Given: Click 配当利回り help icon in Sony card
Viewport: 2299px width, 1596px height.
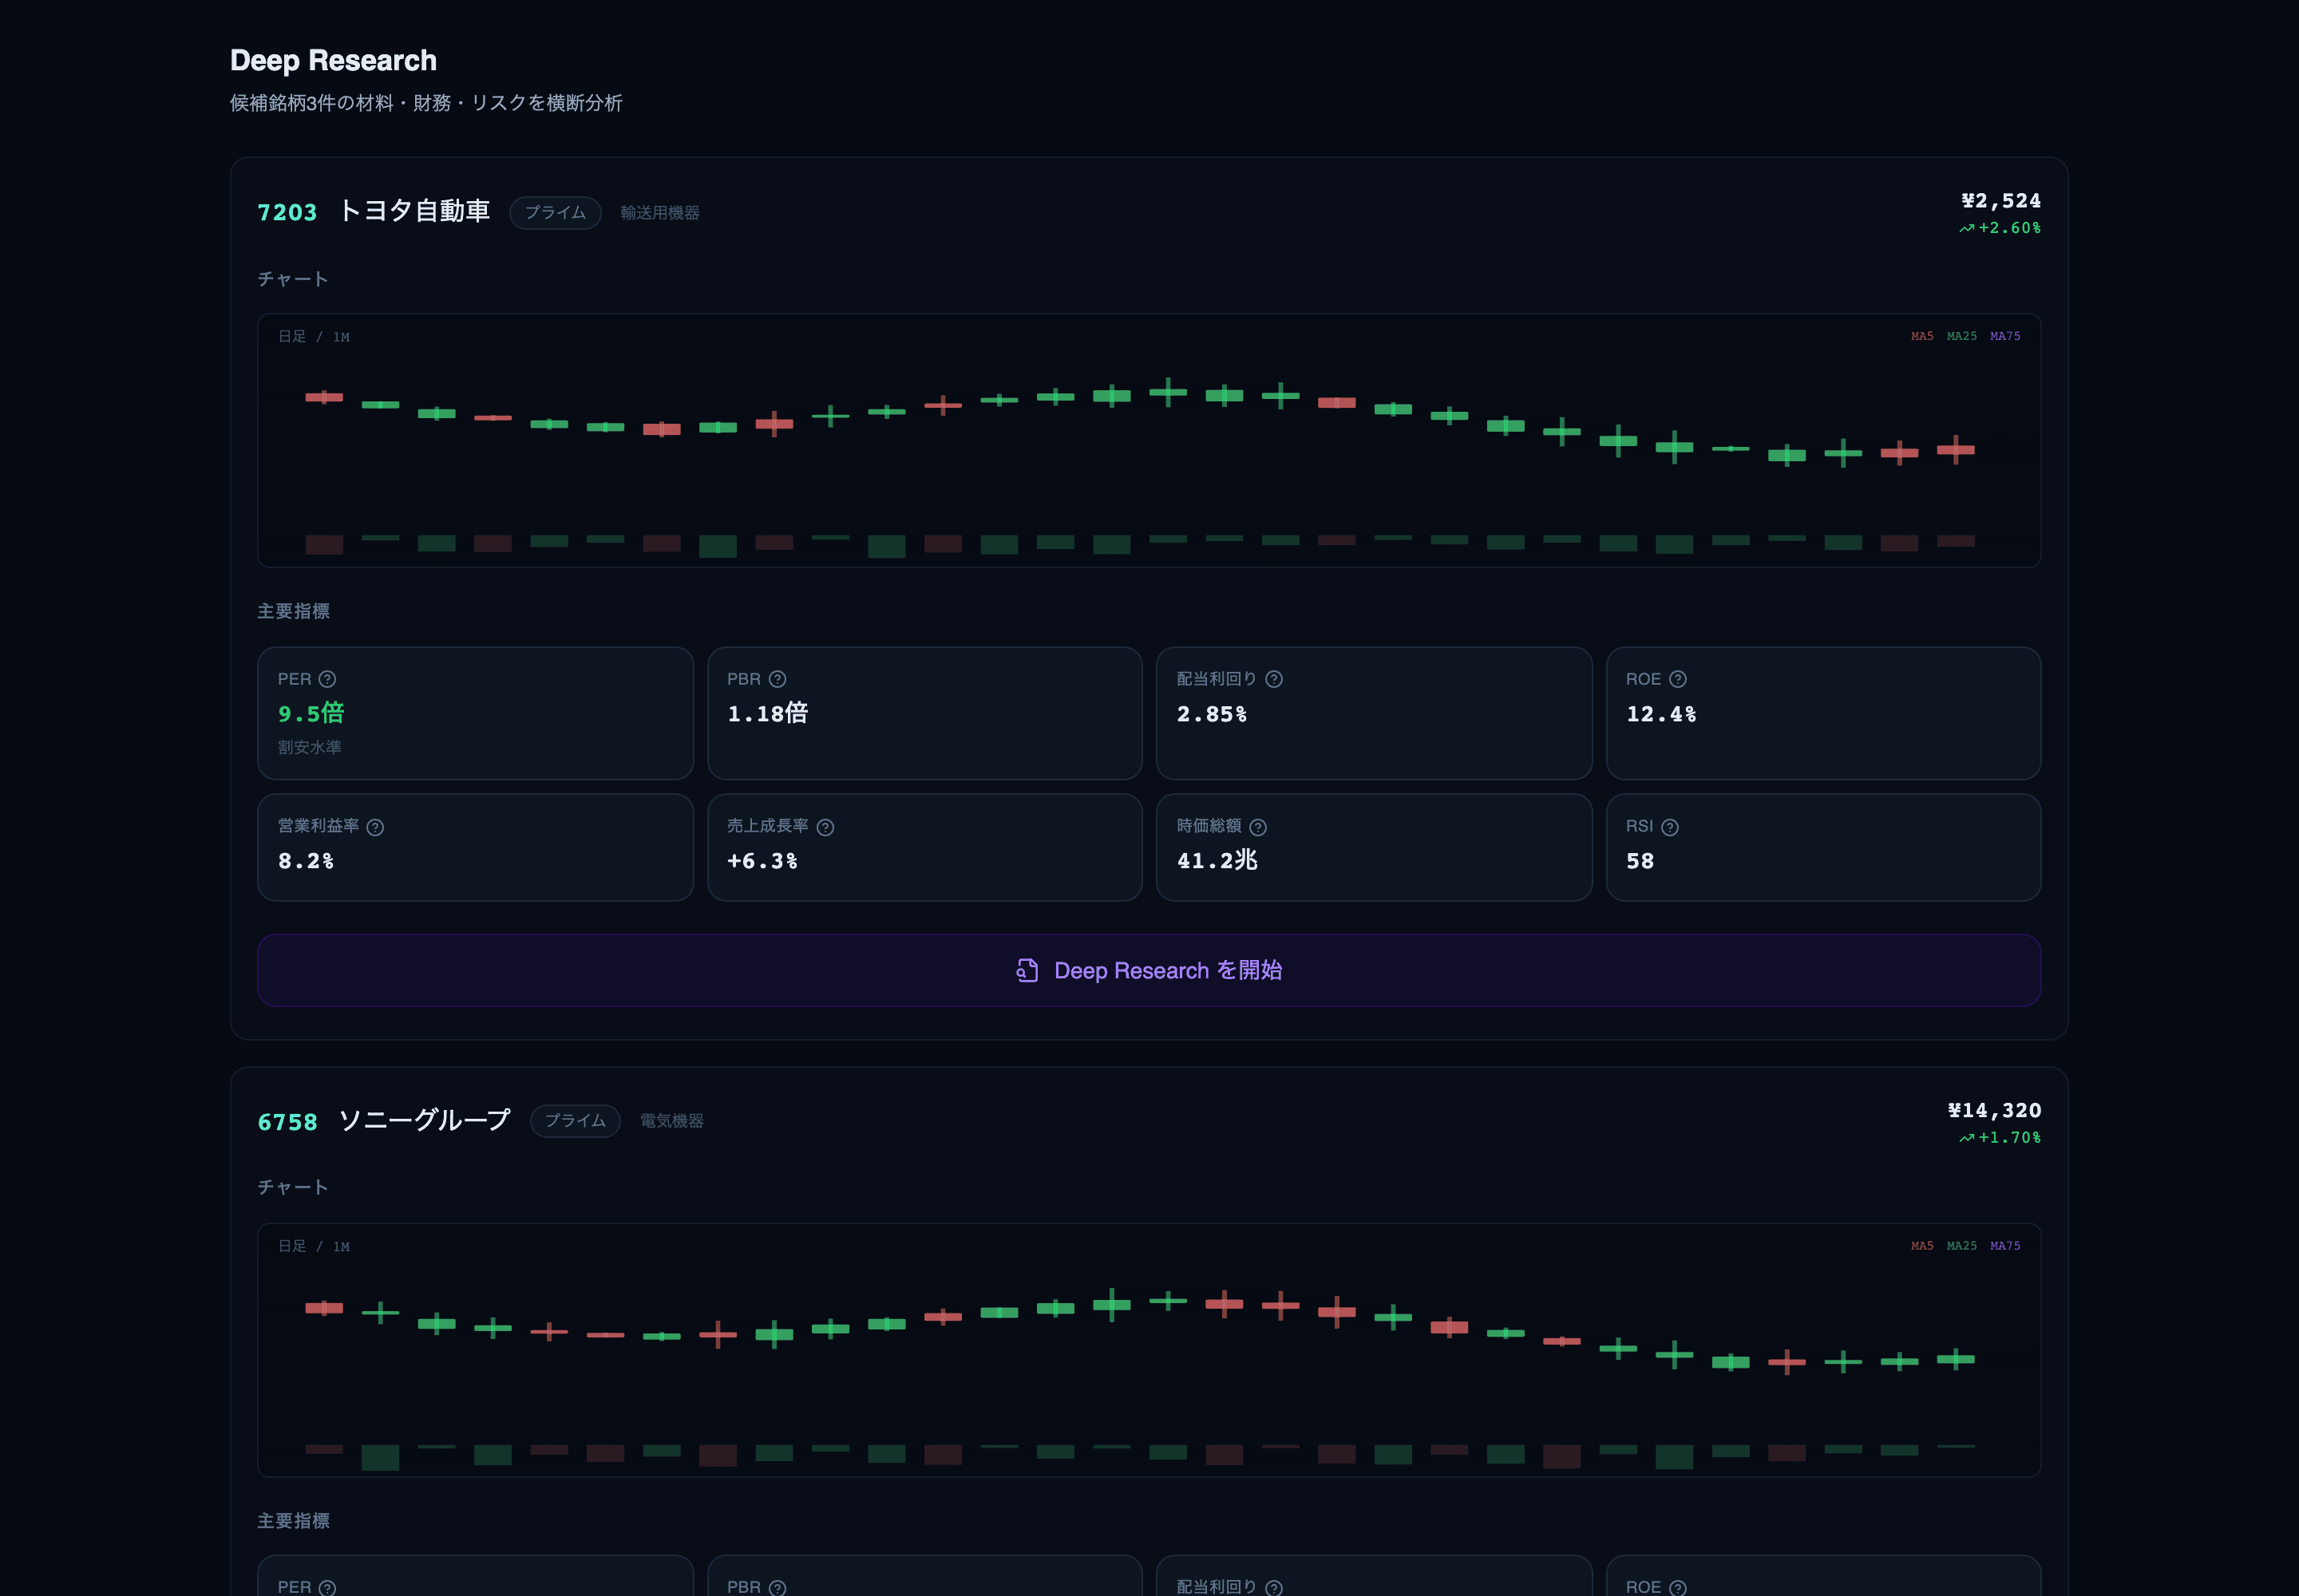Looking at the screenshot, I should pos(1273,1587).
